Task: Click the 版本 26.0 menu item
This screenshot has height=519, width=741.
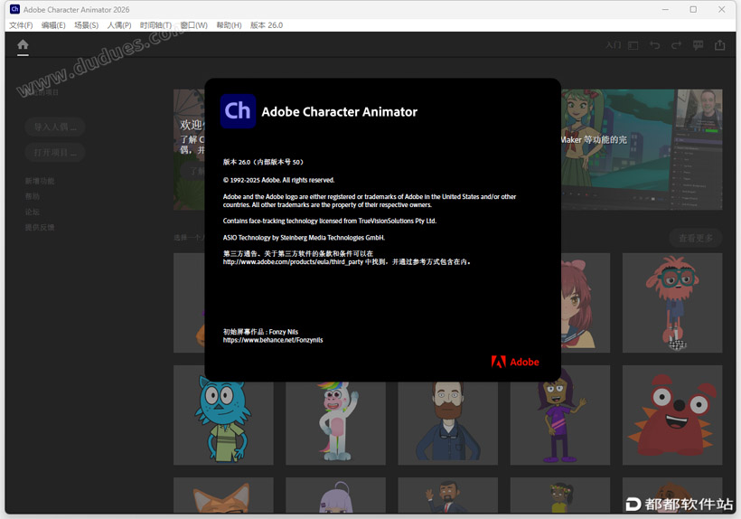Action: point(267,25)
